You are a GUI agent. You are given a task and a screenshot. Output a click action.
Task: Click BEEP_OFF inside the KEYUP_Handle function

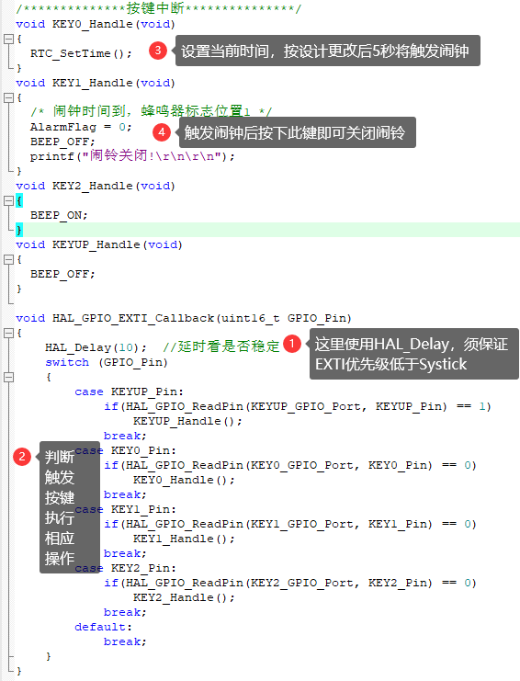tap(62, 275)
